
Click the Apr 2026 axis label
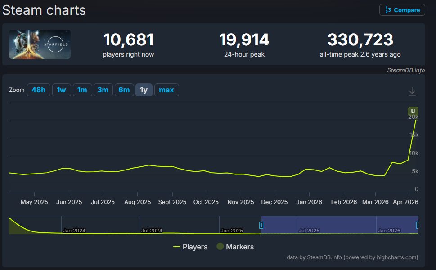click(405, 202)
